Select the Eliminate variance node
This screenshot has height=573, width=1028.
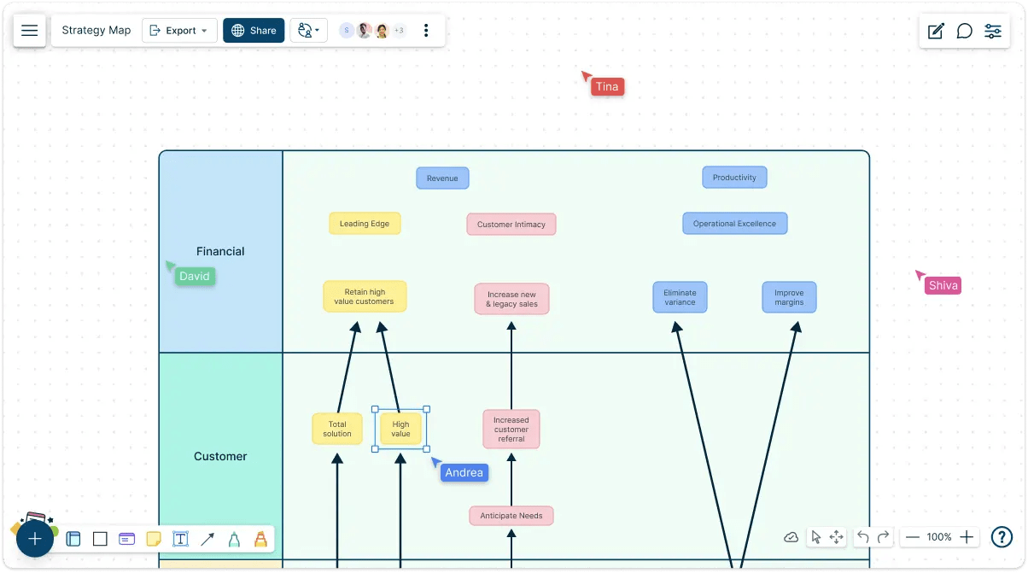pos(680,297)
